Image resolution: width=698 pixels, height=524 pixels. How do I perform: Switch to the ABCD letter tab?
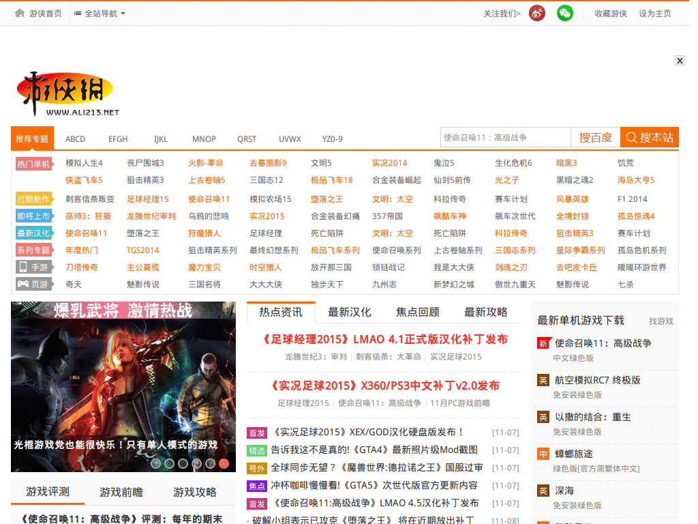(75, 139)
